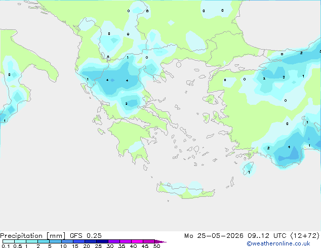321x248 pixels.
Task: Click the island of Rhodes on map
Action: pos(248,168)
